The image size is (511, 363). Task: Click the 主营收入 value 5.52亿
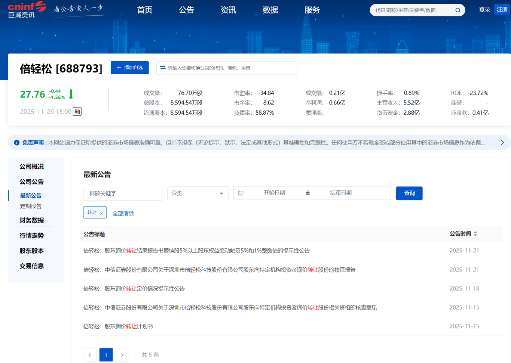tap(411, 103)
